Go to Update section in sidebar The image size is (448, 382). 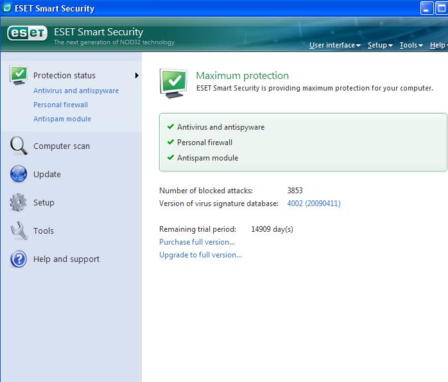(x=47, y=174)
